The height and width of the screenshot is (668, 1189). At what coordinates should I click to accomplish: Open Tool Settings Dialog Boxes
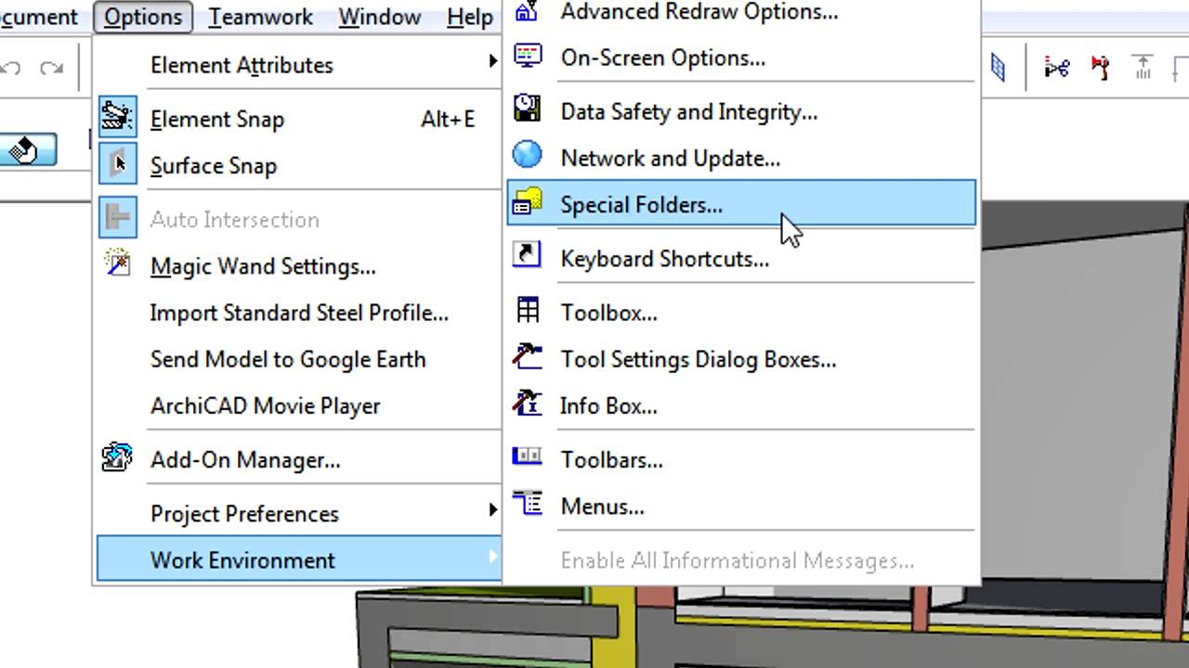699,359
